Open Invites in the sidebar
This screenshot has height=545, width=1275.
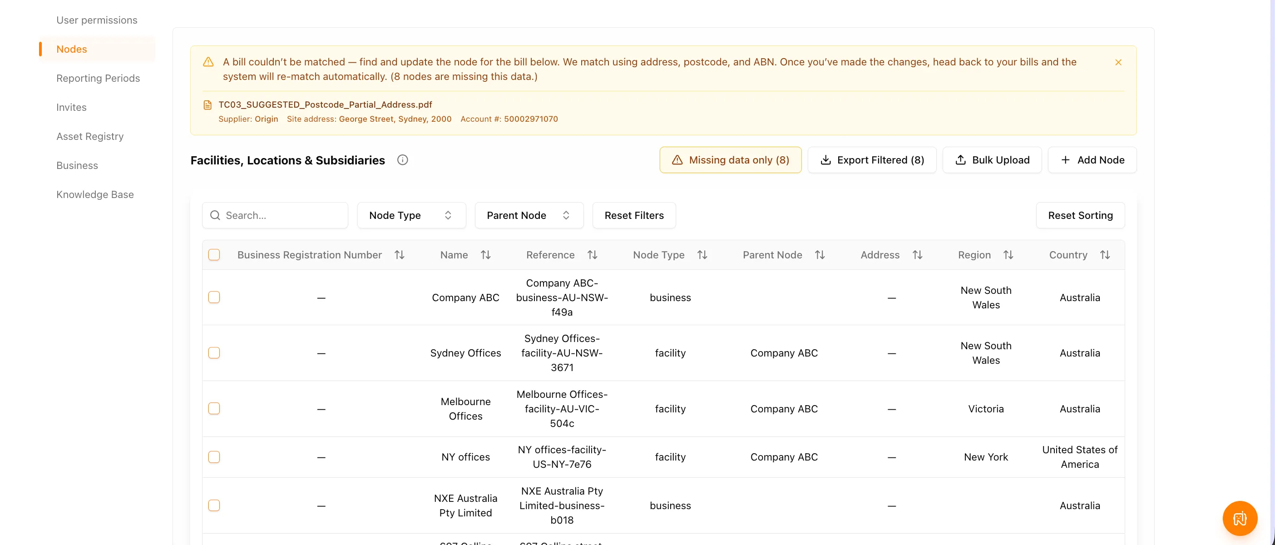(71, 108)
